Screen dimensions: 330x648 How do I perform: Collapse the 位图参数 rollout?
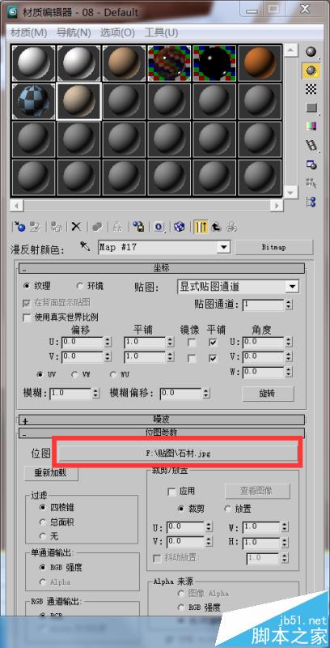[x=162, y=433]
